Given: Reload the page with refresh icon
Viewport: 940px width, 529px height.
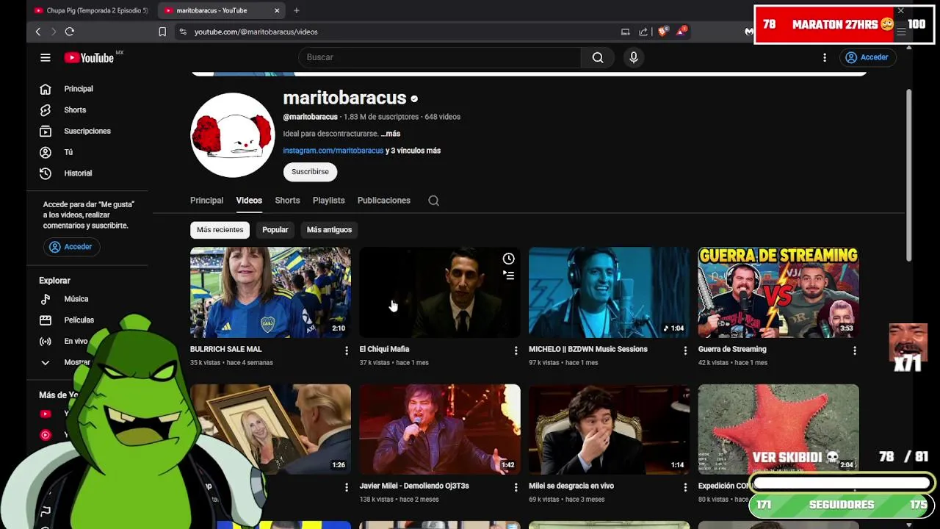Looking at the screenshot, I should point(70,32).
